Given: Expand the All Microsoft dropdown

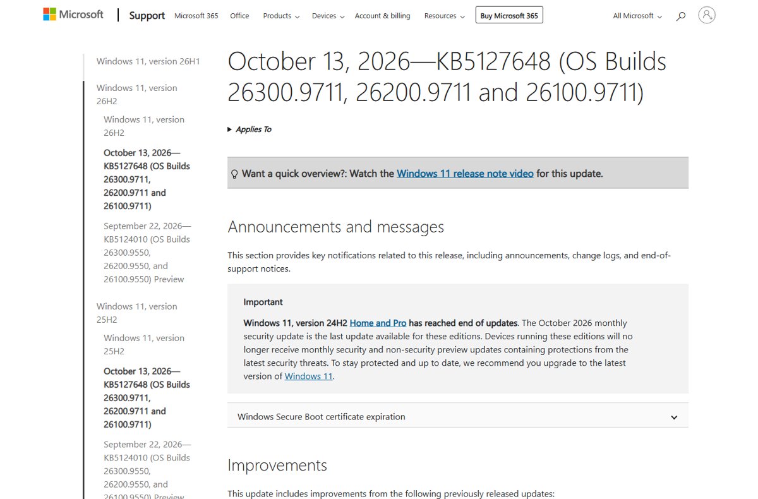Looking at the screenshot, I should point(637,16).
